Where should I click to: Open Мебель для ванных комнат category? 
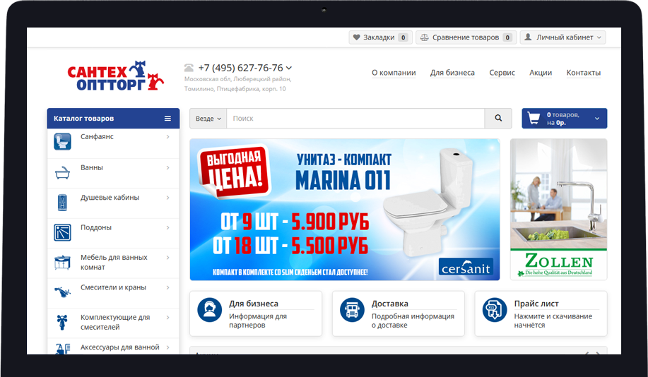point(114,262)
